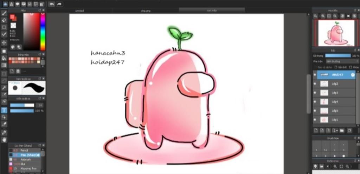This screenshot has width=360, height=174.
Task: Select the Airbrush in brush list
Action: [x=25, y=159]
